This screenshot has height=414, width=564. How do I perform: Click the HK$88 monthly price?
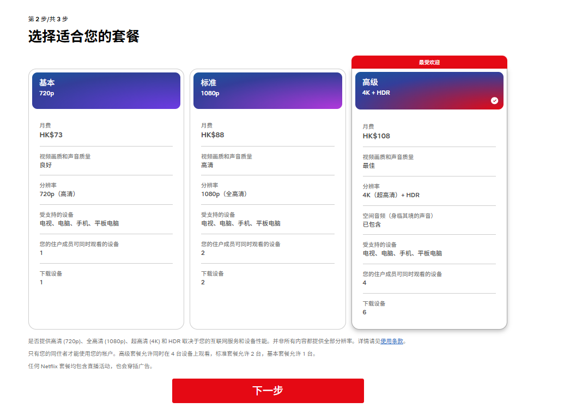point(213,135)
